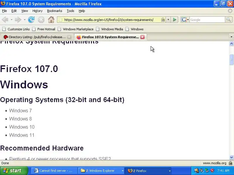Reload the current page
Viewport: 234px width, 175px height.
pos(31,20)
